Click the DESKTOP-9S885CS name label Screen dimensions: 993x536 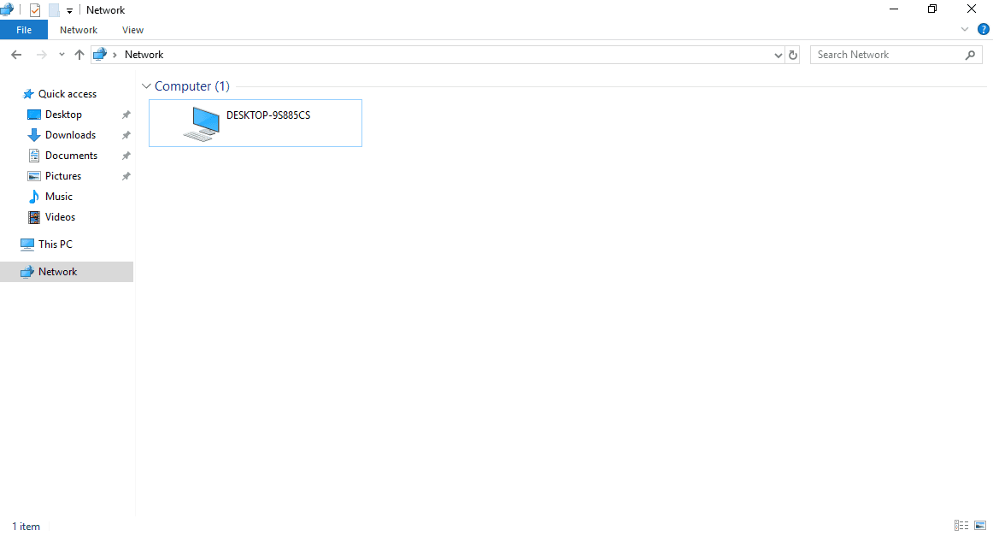(268, 115)
